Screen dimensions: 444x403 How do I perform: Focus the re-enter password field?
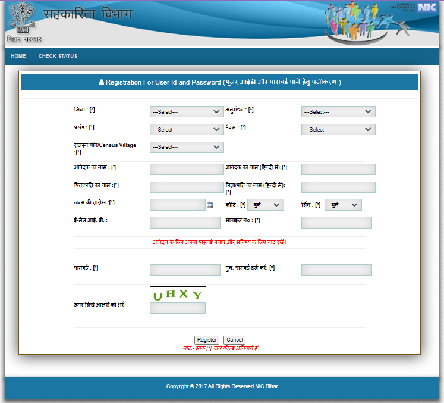pos(336,270)
